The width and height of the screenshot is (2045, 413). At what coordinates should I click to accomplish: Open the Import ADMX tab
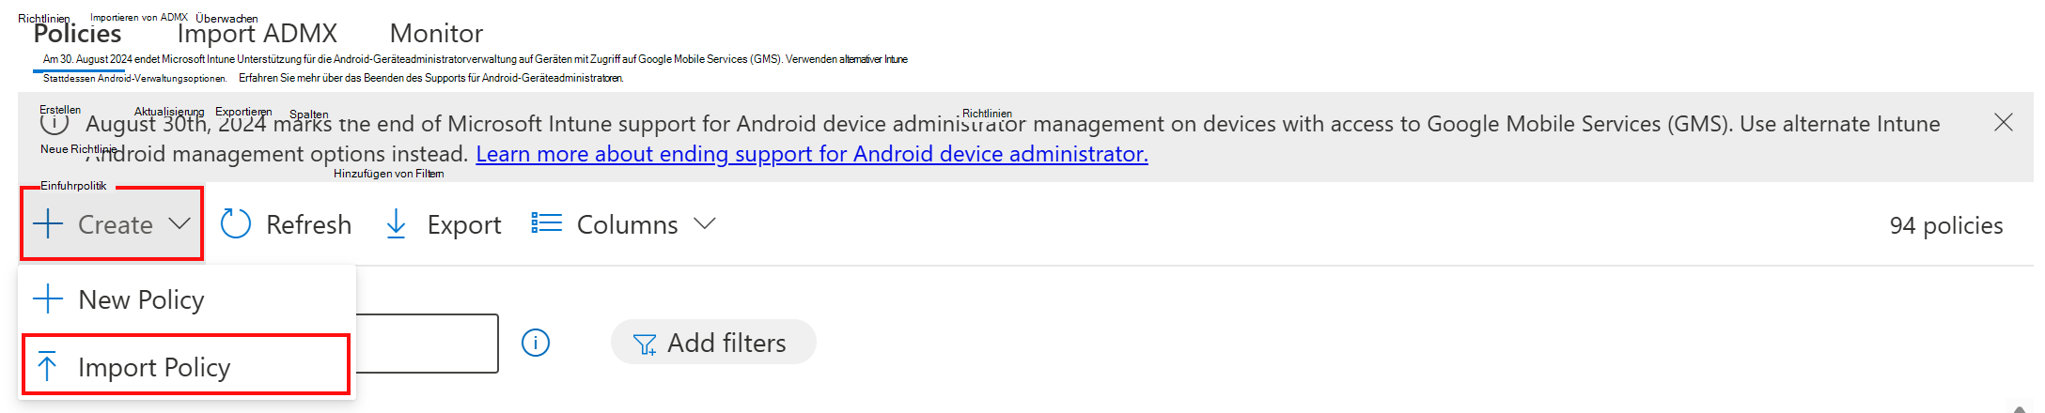(x=257, y=34)
